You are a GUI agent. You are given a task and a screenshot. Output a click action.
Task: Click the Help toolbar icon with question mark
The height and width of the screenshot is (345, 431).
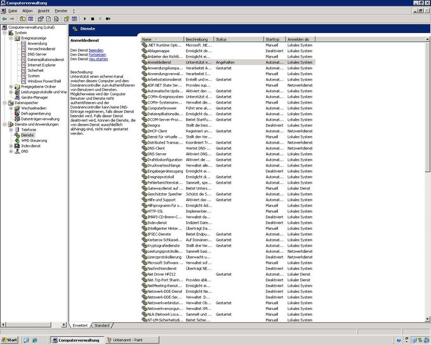pyautogui.click(x=66, y=18)
